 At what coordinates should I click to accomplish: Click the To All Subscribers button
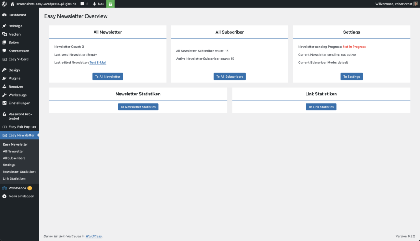[230, 77]
